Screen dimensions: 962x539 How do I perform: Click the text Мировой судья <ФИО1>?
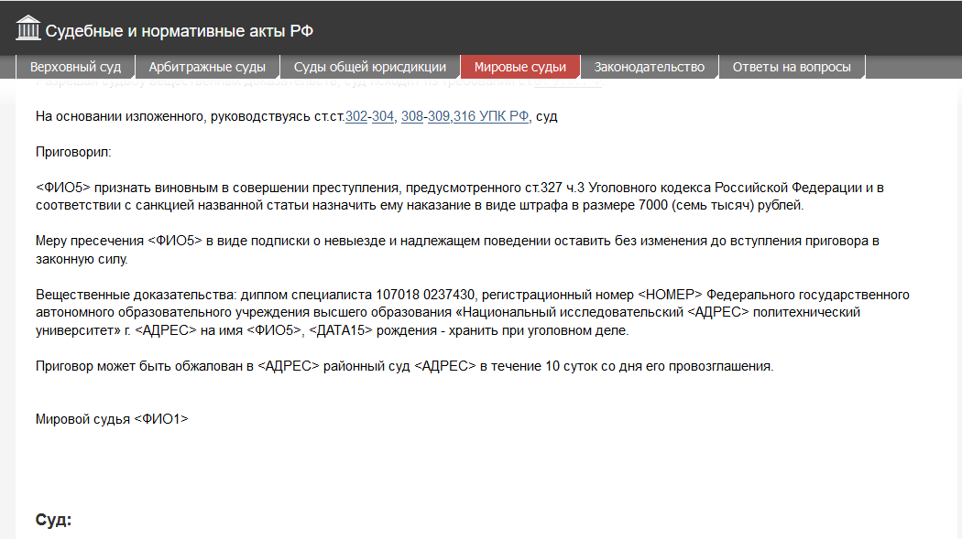(x=112, y=419)
